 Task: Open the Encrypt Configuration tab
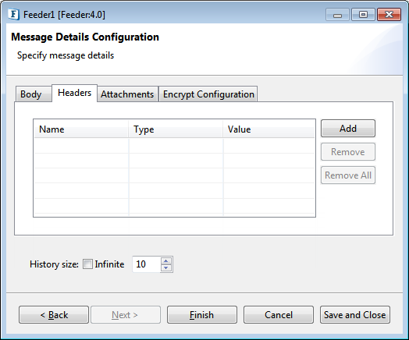click(208, 94)
